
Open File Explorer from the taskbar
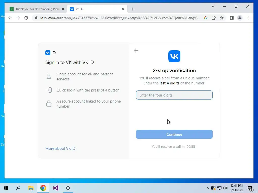point(31,188)
